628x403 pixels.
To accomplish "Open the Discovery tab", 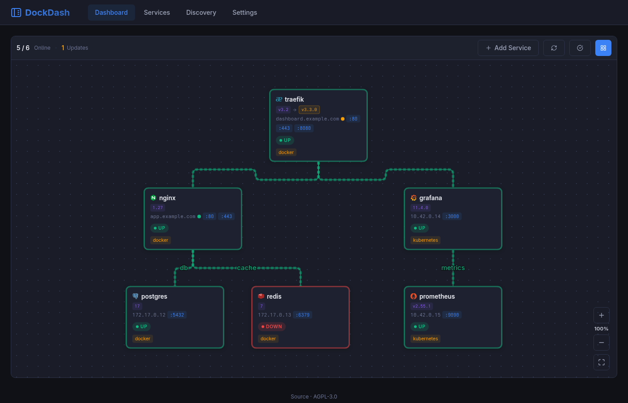I will point(201,13).
